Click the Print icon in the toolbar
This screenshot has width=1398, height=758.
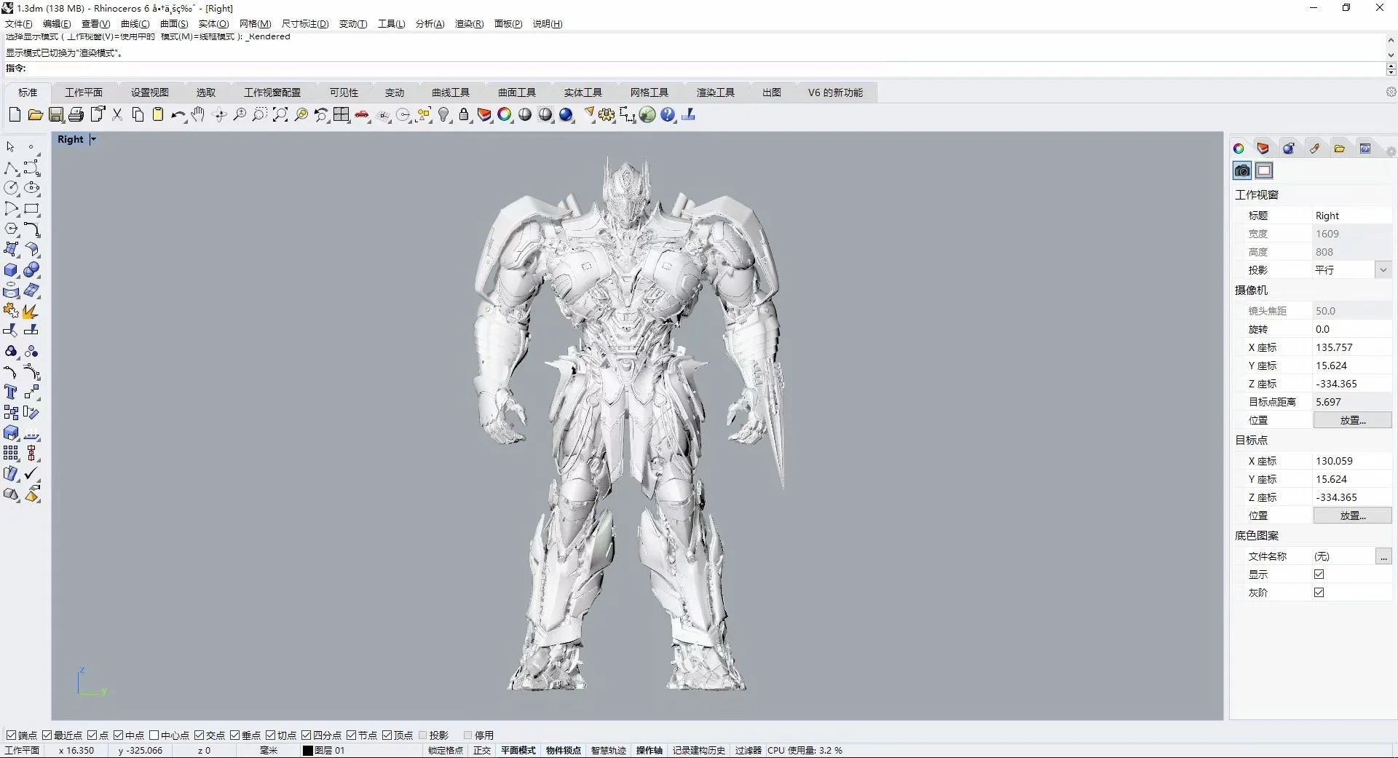point(76,114)
